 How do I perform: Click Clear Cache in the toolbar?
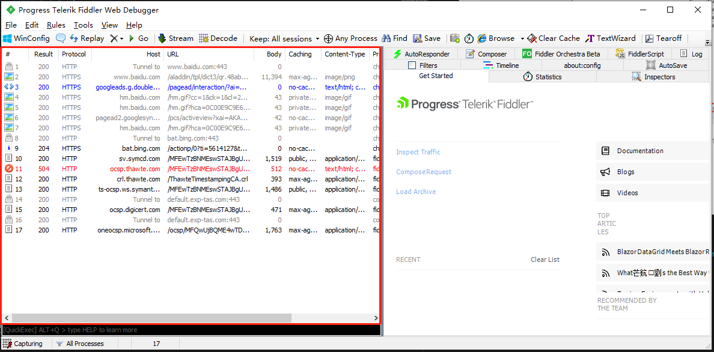coord(554,38)
